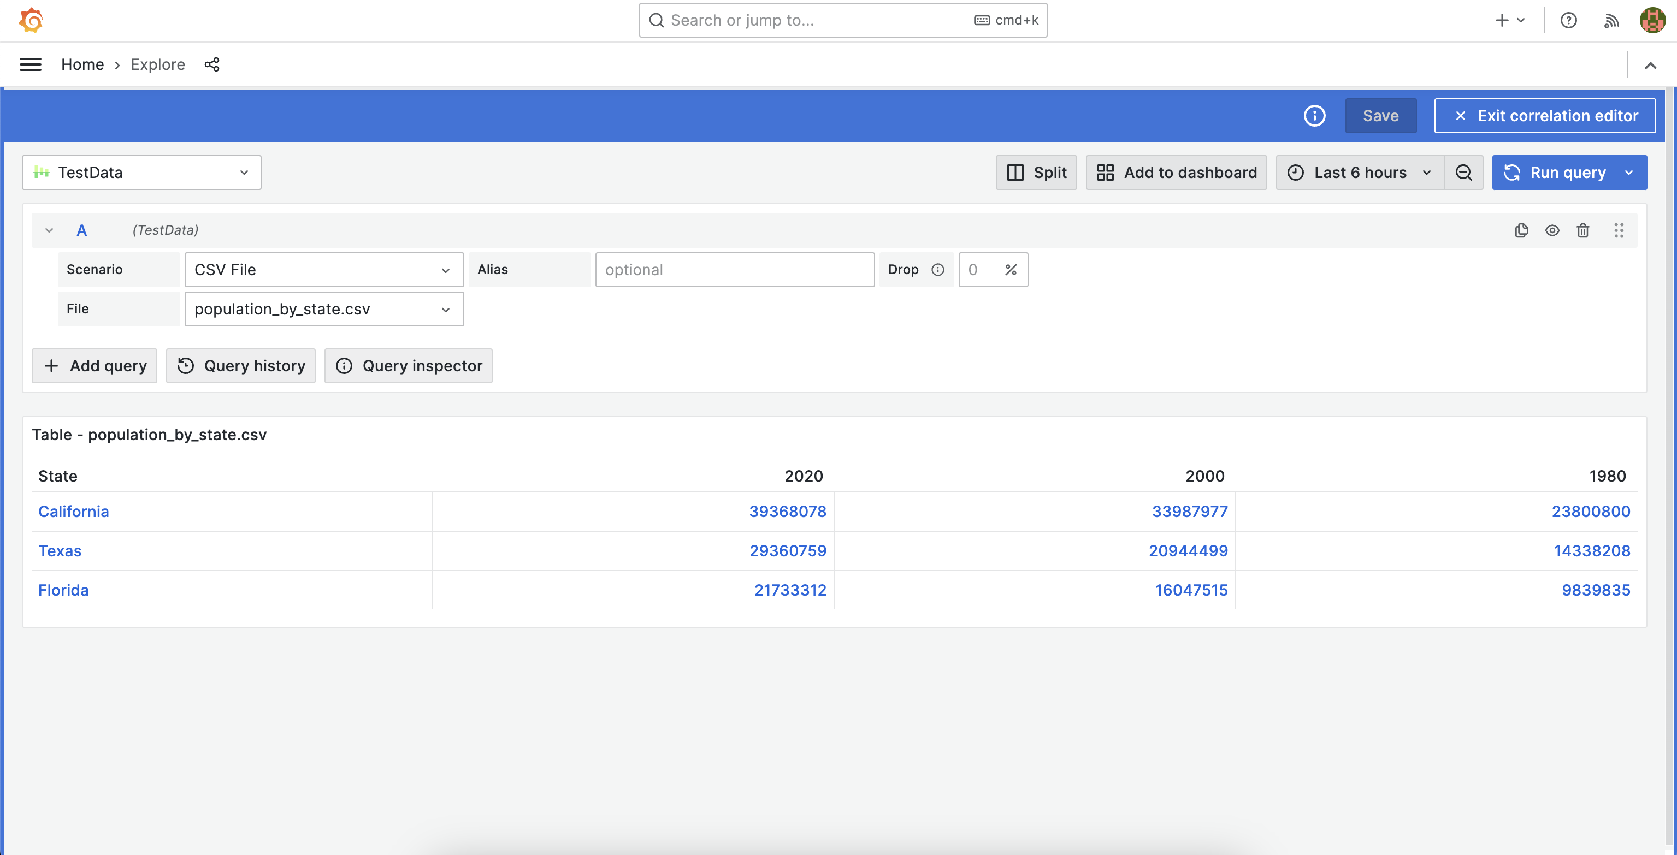Toggle the eye visibility icon for query A
Image resolution: width=1677 pixels, height=855 pixels.
point(1552,230)
